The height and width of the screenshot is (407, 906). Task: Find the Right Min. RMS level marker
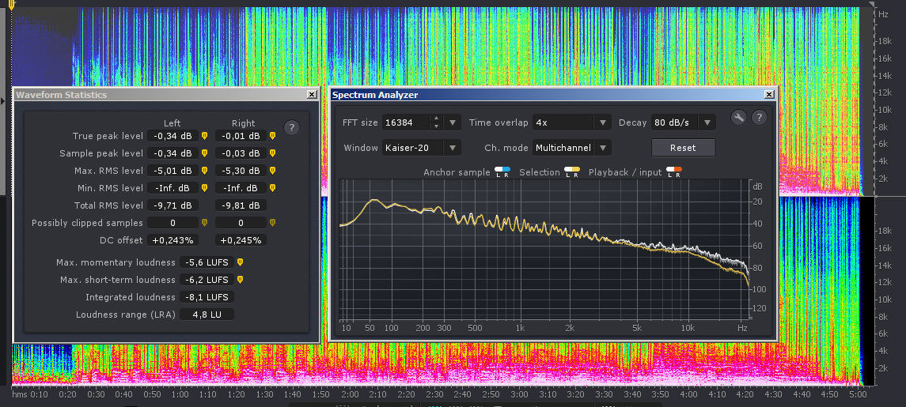click(273, 188)
